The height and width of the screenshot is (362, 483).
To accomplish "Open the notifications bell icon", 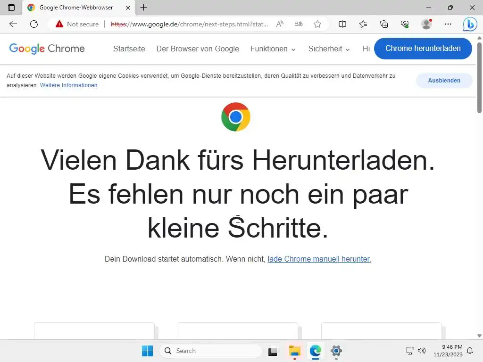I will click(x=470, y=351).
